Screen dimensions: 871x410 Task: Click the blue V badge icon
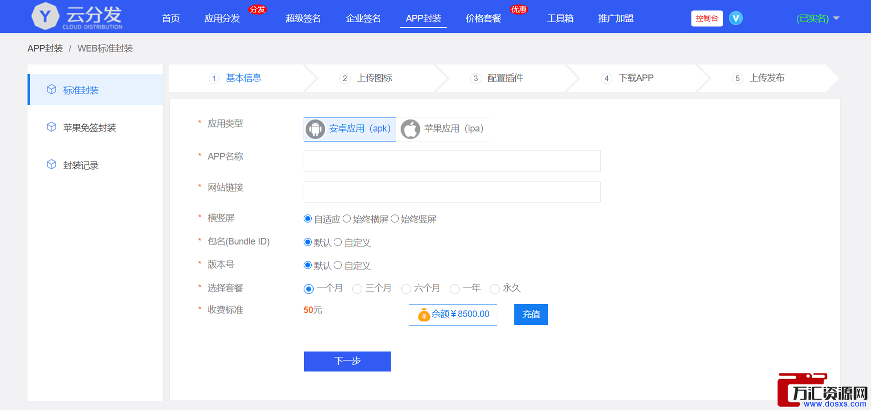click(735, 18)
